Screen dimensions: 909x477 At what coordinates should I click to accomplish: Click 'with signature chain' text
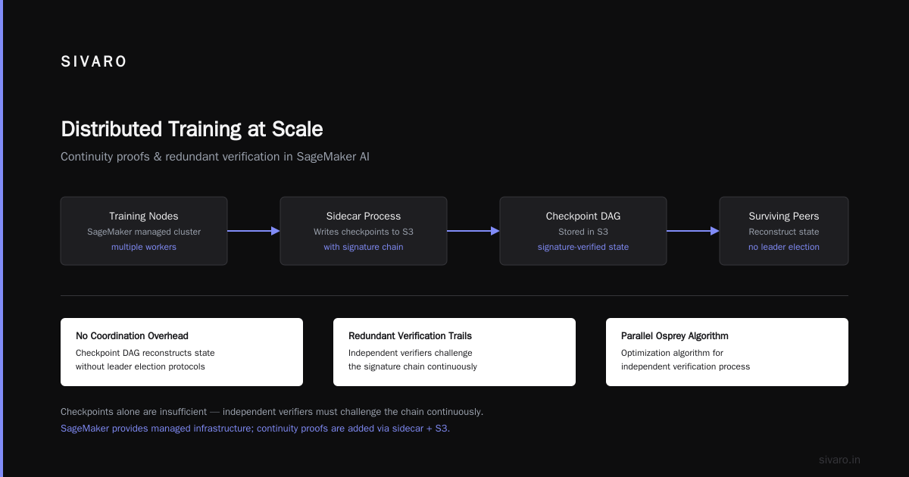coord(364,247)
